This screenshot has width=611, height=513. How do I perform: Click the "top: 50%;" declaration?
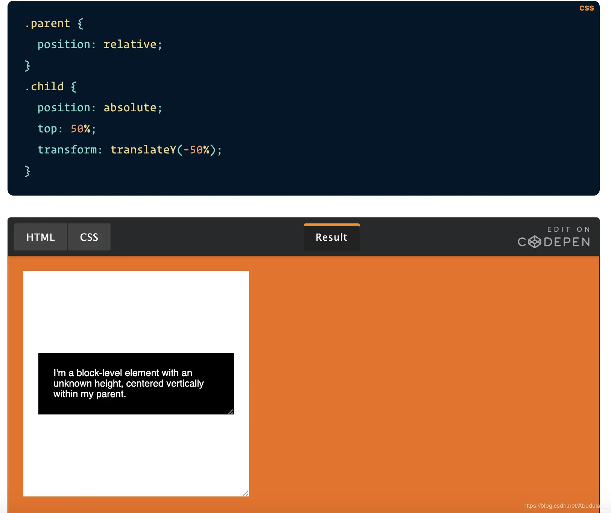pos(67,129)
